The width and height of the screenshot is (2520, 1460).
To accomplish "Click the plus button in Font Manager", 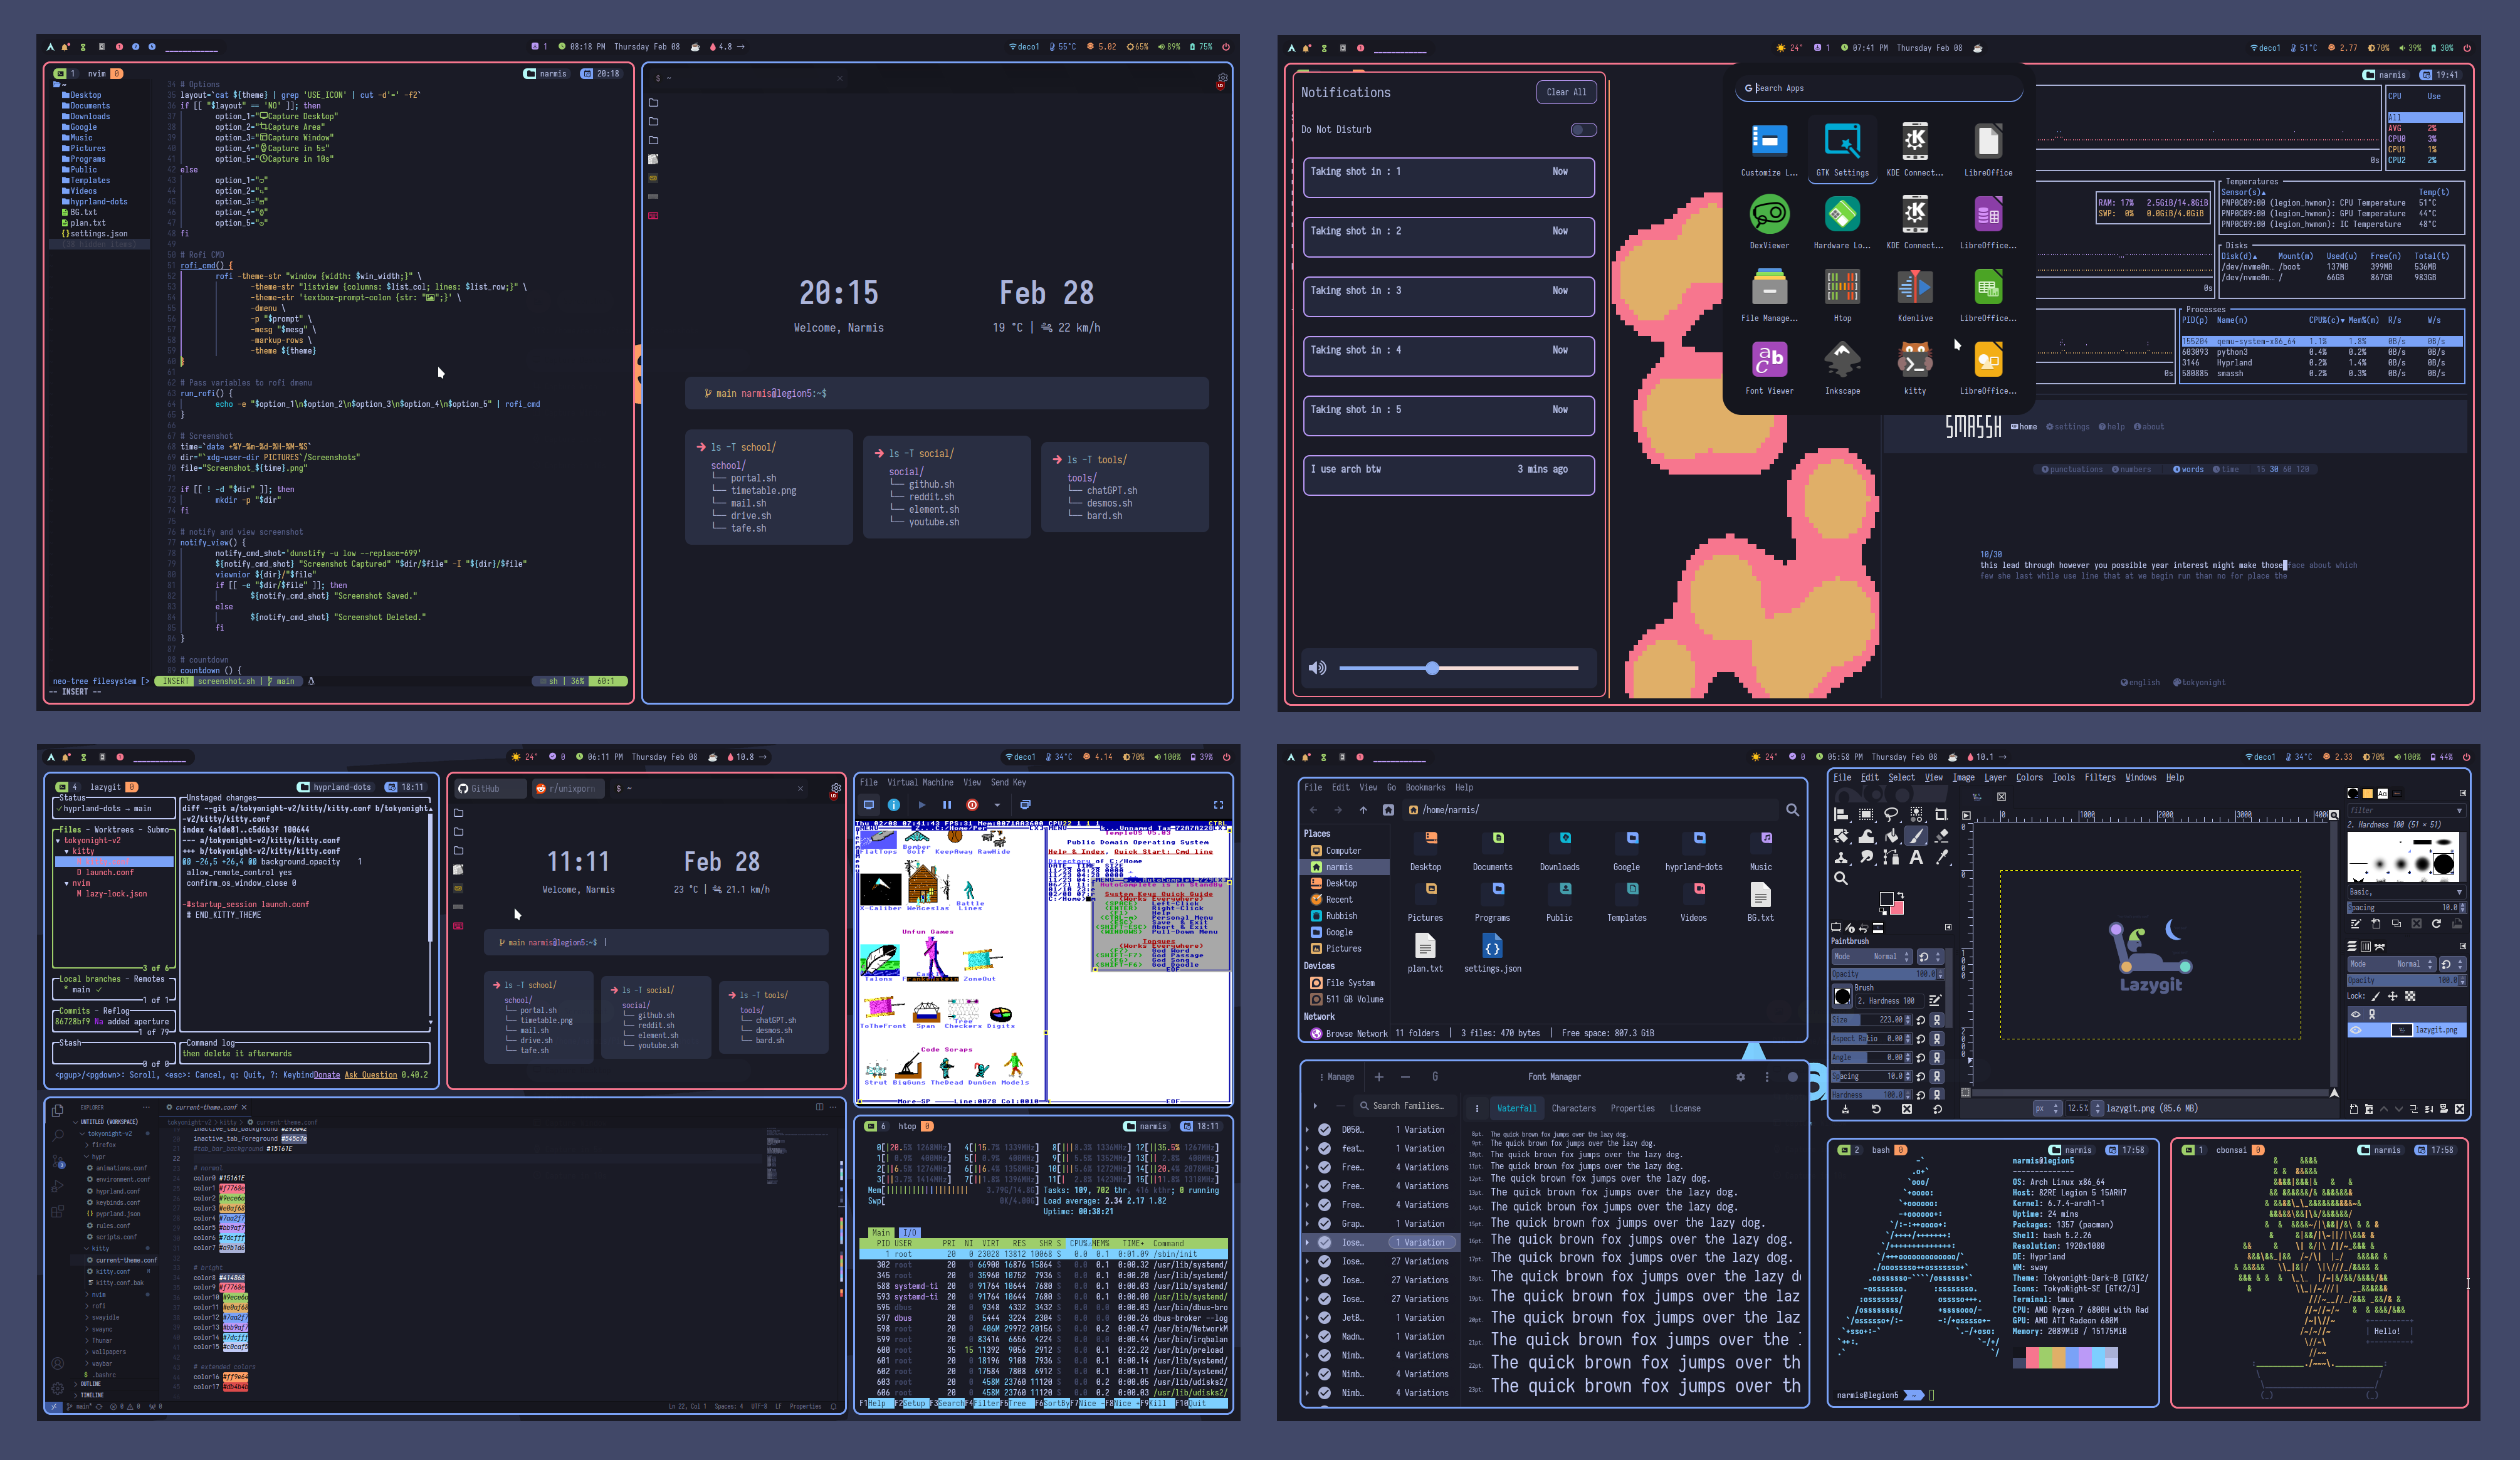I will tap(1379, 1077).
